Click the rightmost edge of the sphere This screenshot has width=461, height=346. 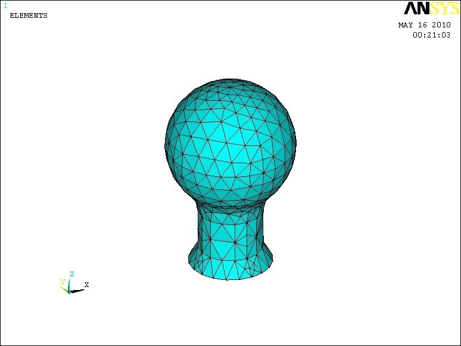point(295,143)
